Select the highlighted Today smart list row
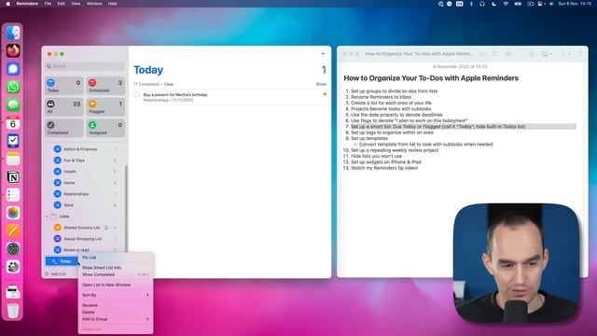 click(x=62, y=261)
